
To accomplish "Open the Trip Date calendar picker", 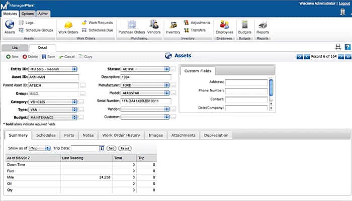I will pos(102,148).
